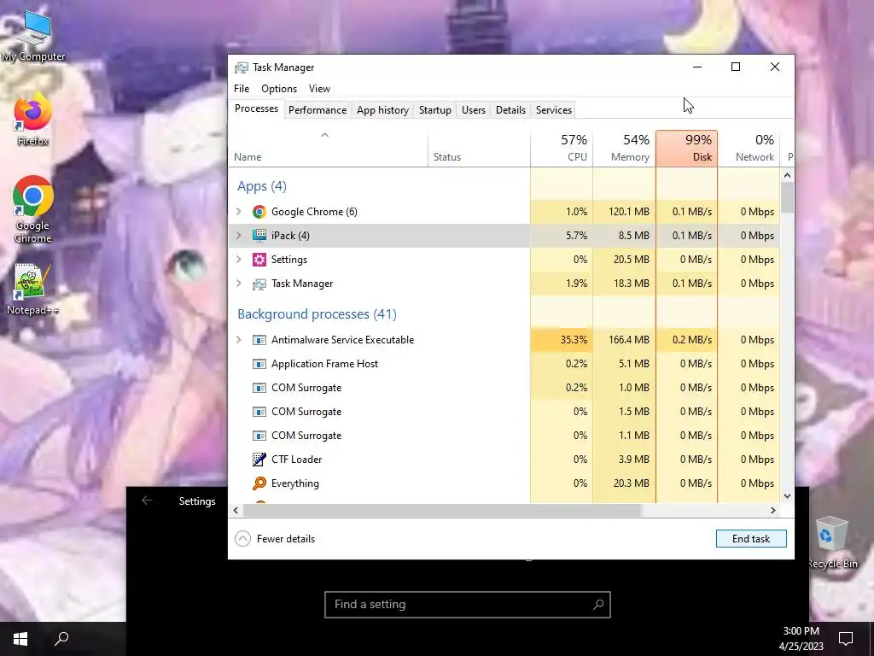
Task: Switch to the App history tab
Action: pos(383,110)
